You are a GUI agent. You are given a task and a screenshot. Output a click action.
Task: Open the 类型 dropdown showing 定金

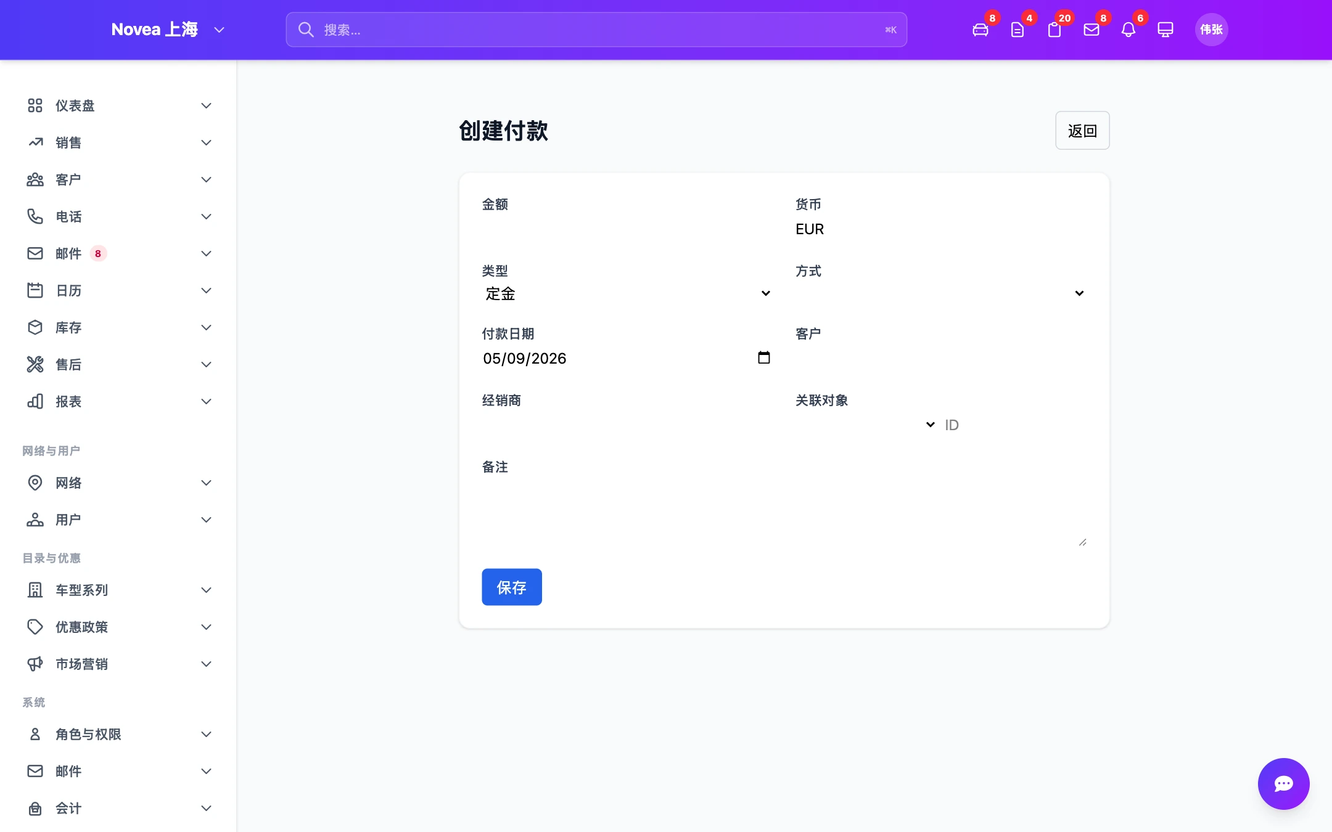[x=627, y=293]
